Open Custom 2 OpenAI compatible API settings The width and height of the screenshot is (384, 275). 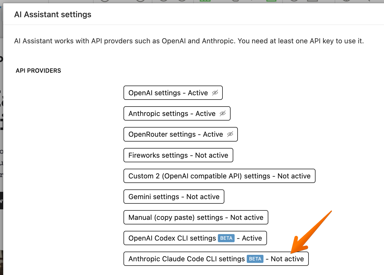219,176
